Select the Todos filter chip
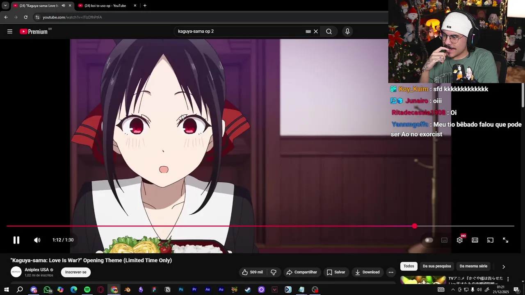 tap(409, 266)
